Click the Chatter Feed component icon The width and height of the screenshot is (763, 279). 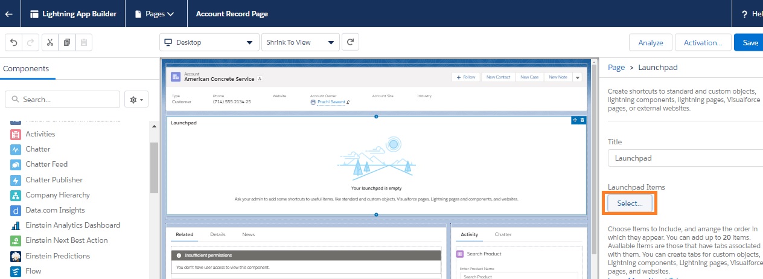[x=16, y=164]
